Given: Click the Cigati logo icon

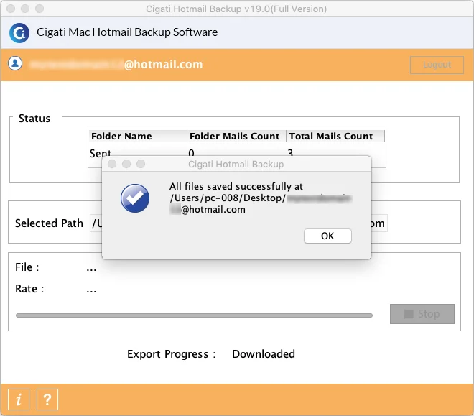Looking at the screenshot, I should click(x=19, y=32).
